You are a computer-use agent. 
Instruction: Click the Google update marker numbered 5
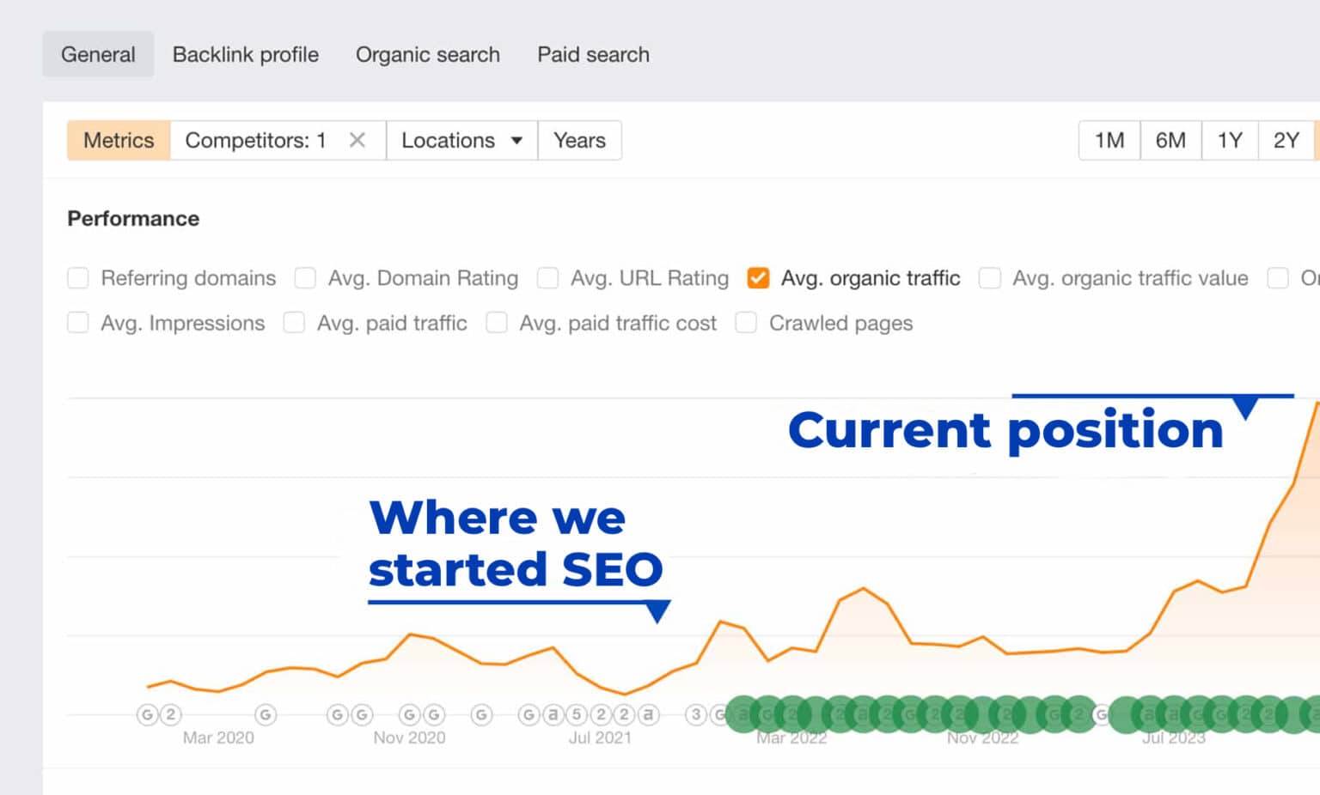(x=577, y=714)
